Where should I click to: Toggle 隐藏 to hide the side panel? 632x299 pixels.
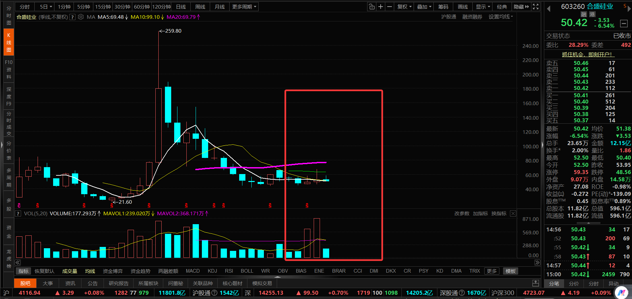coord(521,7)
